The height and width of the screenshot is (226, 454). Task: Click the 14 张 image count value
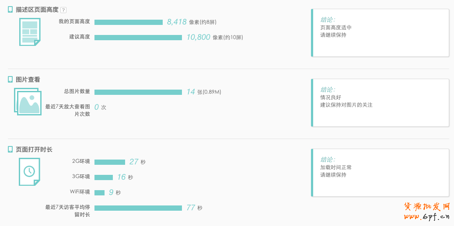(191, 92)
